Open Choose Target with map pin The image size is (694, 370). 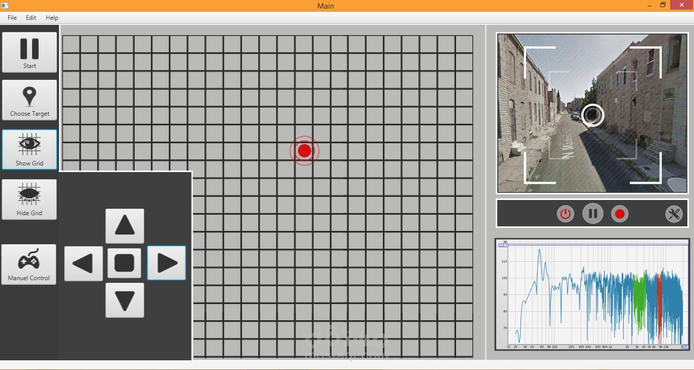pos(29,100)
